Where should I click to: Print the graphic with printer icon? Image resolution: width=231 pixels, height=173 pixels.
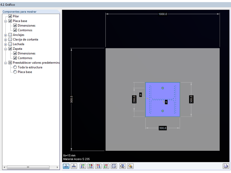point(226,166)
